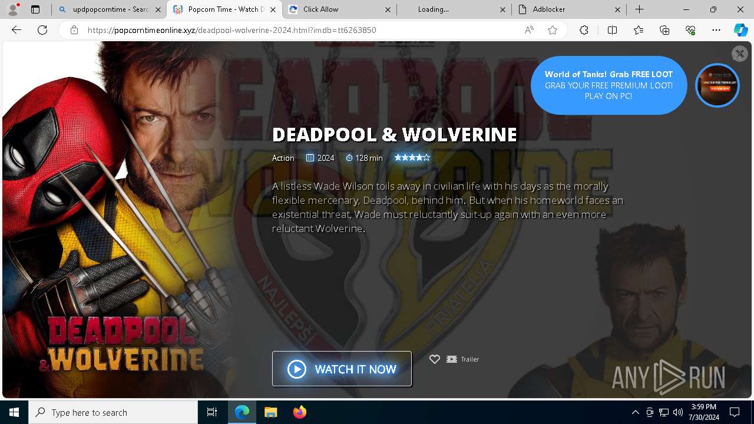Viewport: 754px width, 424px height.
Task: Click the Action genre label
Action: pyautogui.click(x=283, y=158)
